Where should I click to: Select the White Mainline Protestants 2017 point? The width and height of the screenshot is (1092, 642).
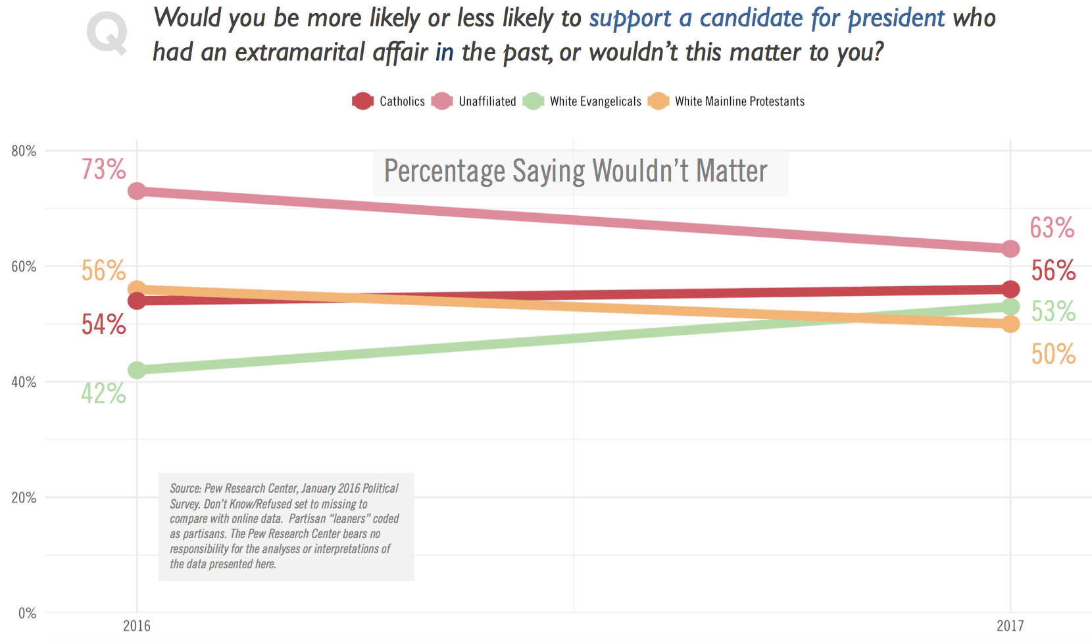(1010, 324)
